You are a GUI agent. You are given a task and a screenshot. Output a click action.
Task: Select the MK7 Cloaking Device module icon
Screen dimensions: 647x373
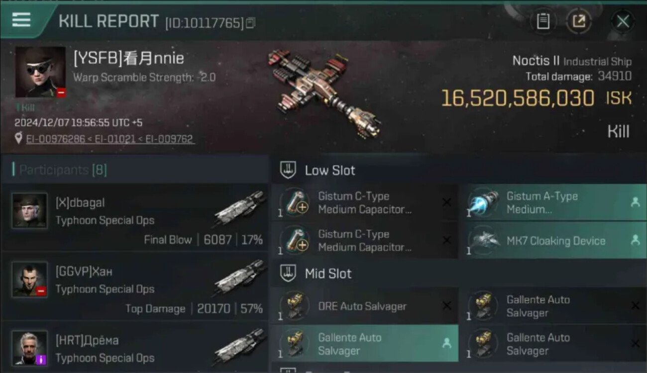pyautogui.click(x=484, y=241)
